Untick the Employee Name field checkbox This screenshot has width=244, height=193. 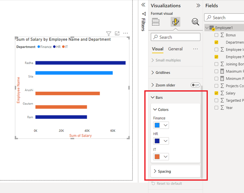216,57
